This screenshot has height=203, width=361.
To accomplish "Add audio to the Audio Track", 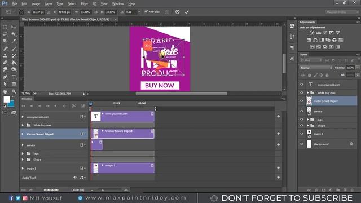I will (278, 177).
